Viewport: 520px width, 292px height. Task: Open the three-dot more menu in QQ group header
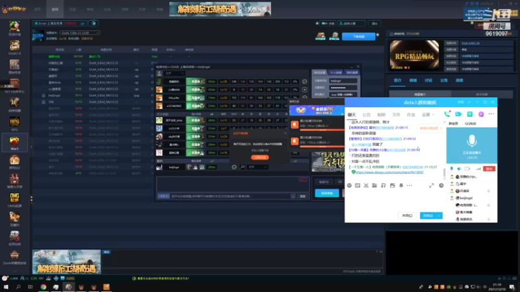(x=491, y=114)
